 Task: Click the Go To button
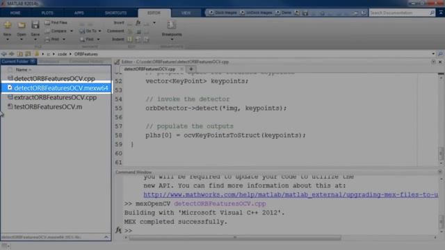tap(88, 31)
